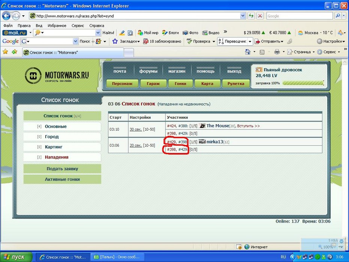Open the address bar history dropdown

(242, 16)
